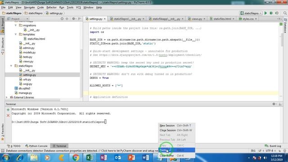The image size is (288, 162).
Task: Open Project panel settings gear
Action: [x=74, y=19]
